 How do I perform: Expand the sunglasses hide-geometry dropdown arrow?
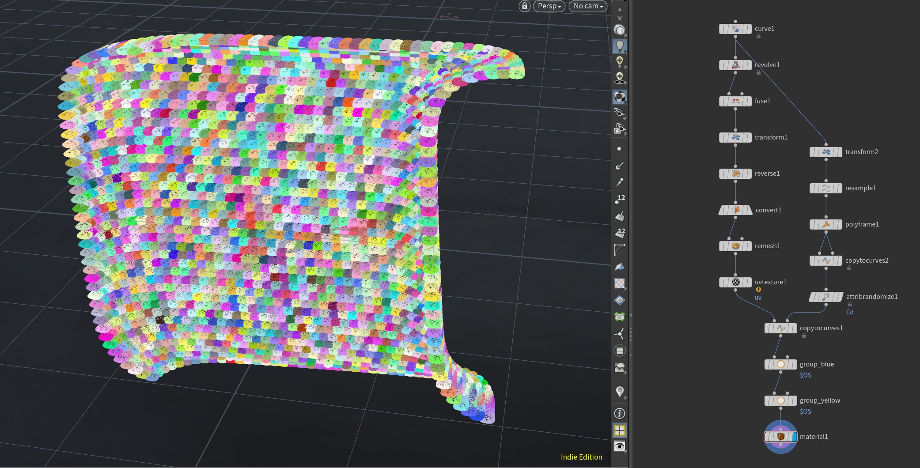(624, 119)
